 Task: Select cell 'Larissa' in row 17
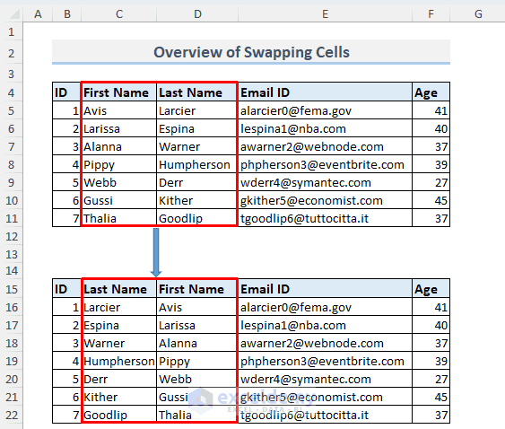(197, 325)
